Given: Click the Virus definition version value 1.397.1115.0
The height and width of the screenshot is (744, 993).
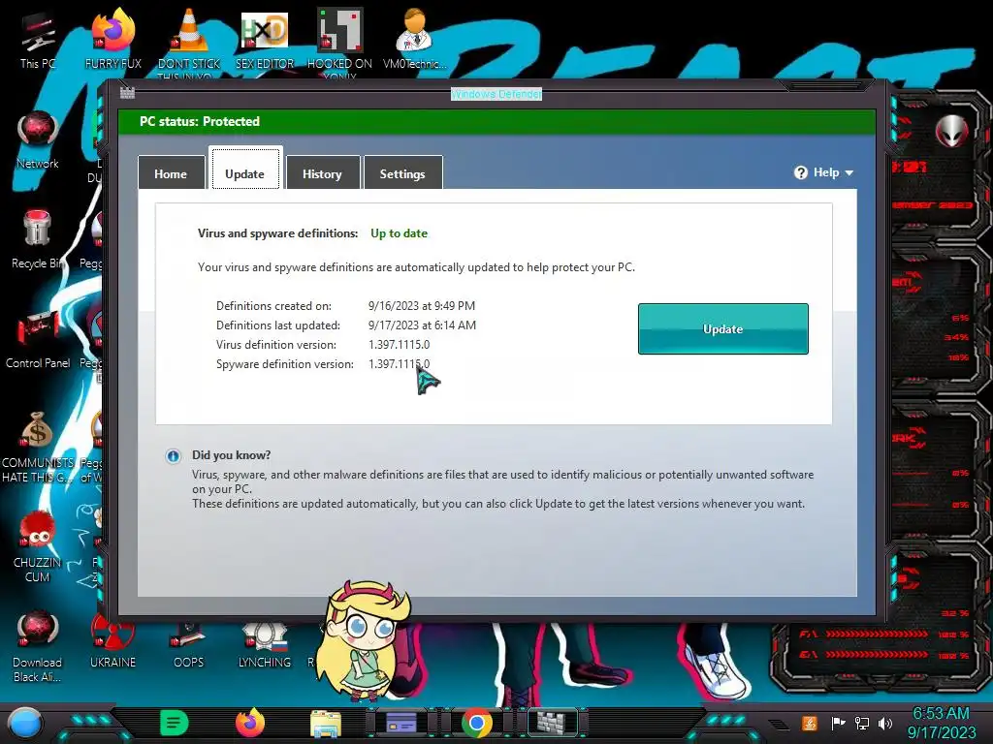Looking at the screenshot, I should coord(399,345).
